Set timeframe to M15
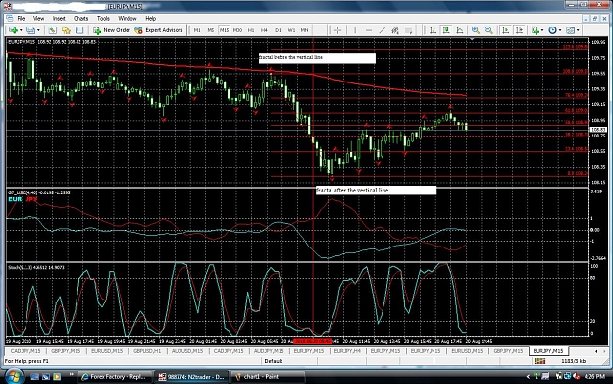The image size is (613, 384). (224, 30)
